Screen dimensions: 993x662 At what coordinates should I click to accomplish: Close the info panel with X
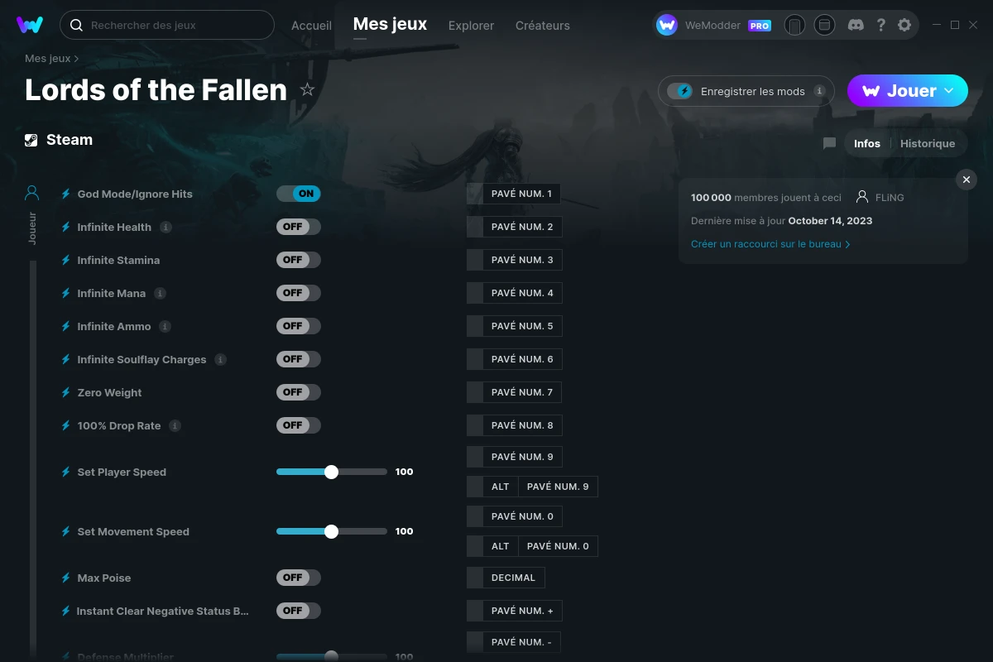[x=966, y=180]
